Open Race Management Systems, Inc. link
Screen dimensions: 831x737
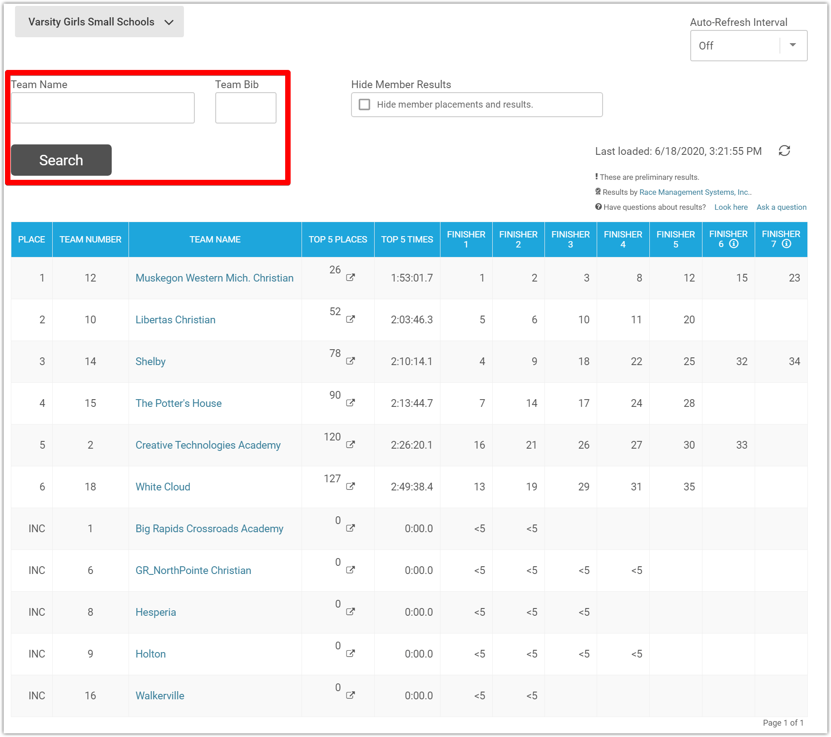[695, 192]
